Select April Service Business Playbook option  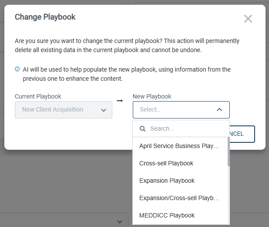(179, 146)
